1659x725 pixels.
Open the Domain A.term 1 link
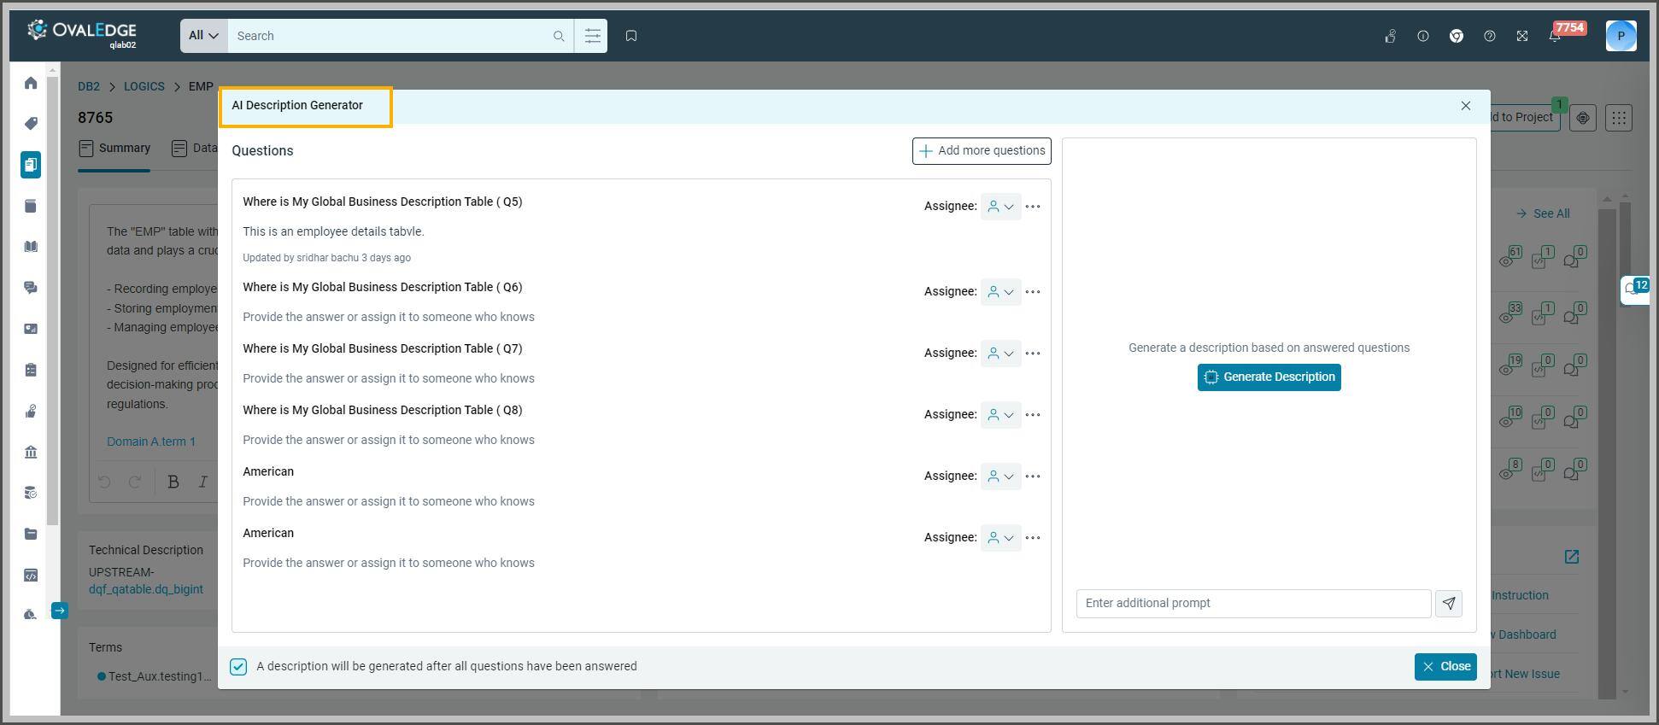[151, 441]
